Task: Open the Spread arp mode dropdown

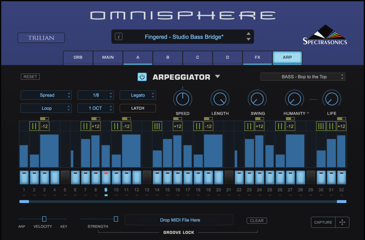Action: pos(46,95)
